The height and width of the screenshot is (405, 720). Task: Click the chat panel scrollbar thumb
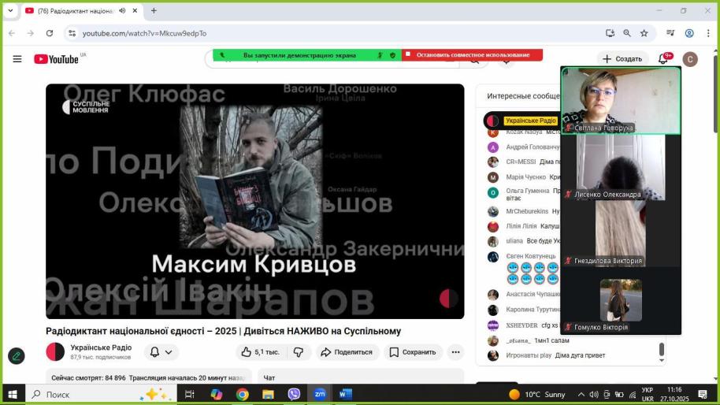[662, 349]
